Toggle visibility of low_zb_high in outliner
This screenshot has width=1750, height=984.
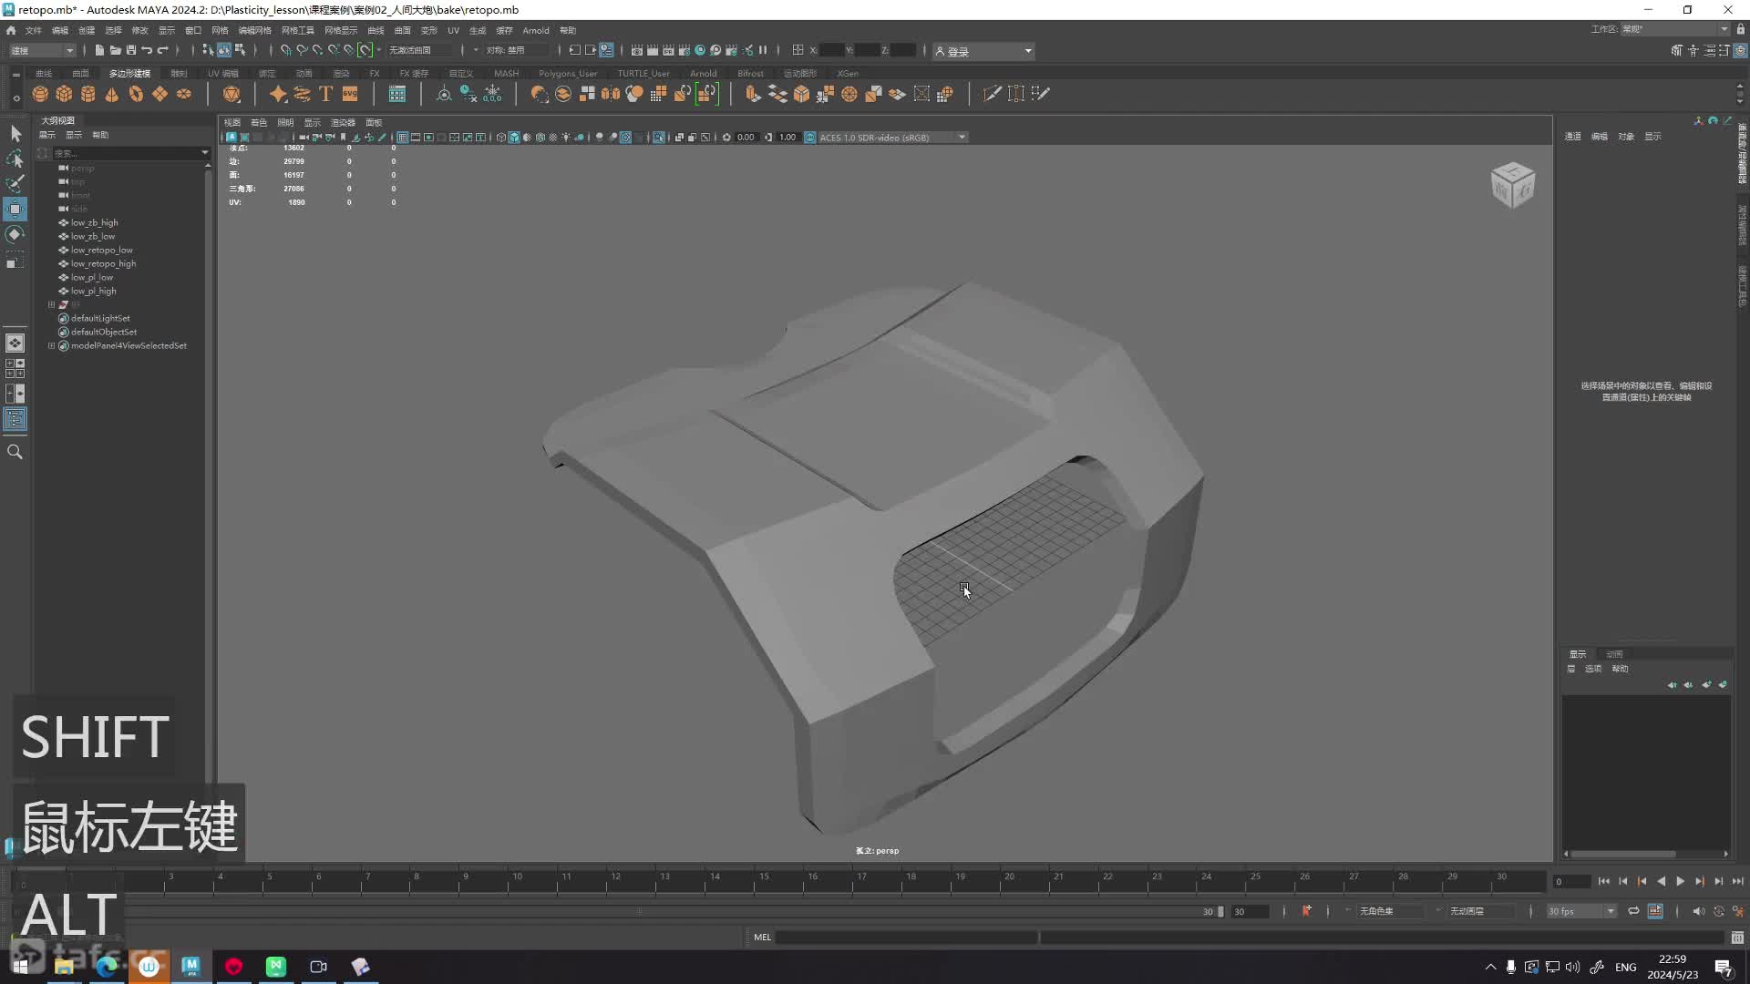64,222
